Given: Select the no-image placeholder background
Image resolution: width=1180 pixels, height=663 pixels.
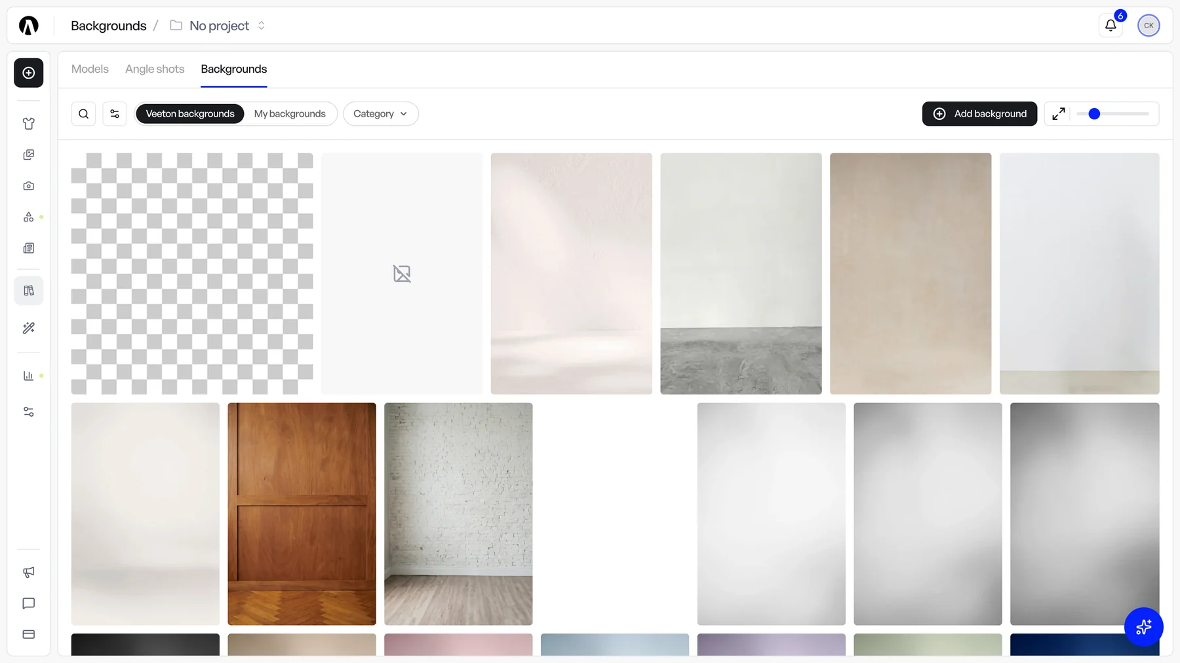Looking at the screenshot, I should [402, 274].
